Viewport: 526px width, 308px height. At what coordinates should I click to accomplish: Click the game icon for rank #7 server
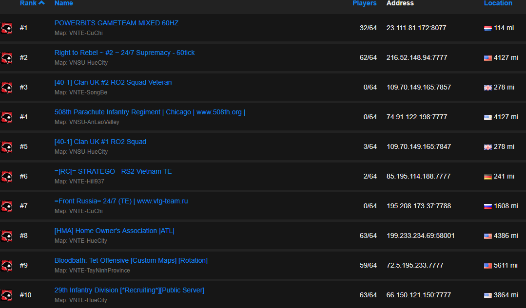(x=6, y=207)
